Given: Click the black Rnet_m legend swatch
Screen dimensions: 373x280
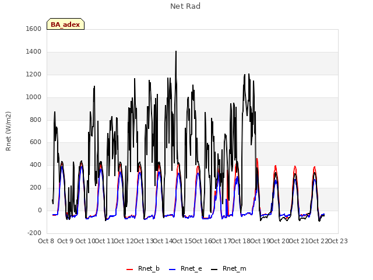Looking at the screenshot, I should (214, 269).
